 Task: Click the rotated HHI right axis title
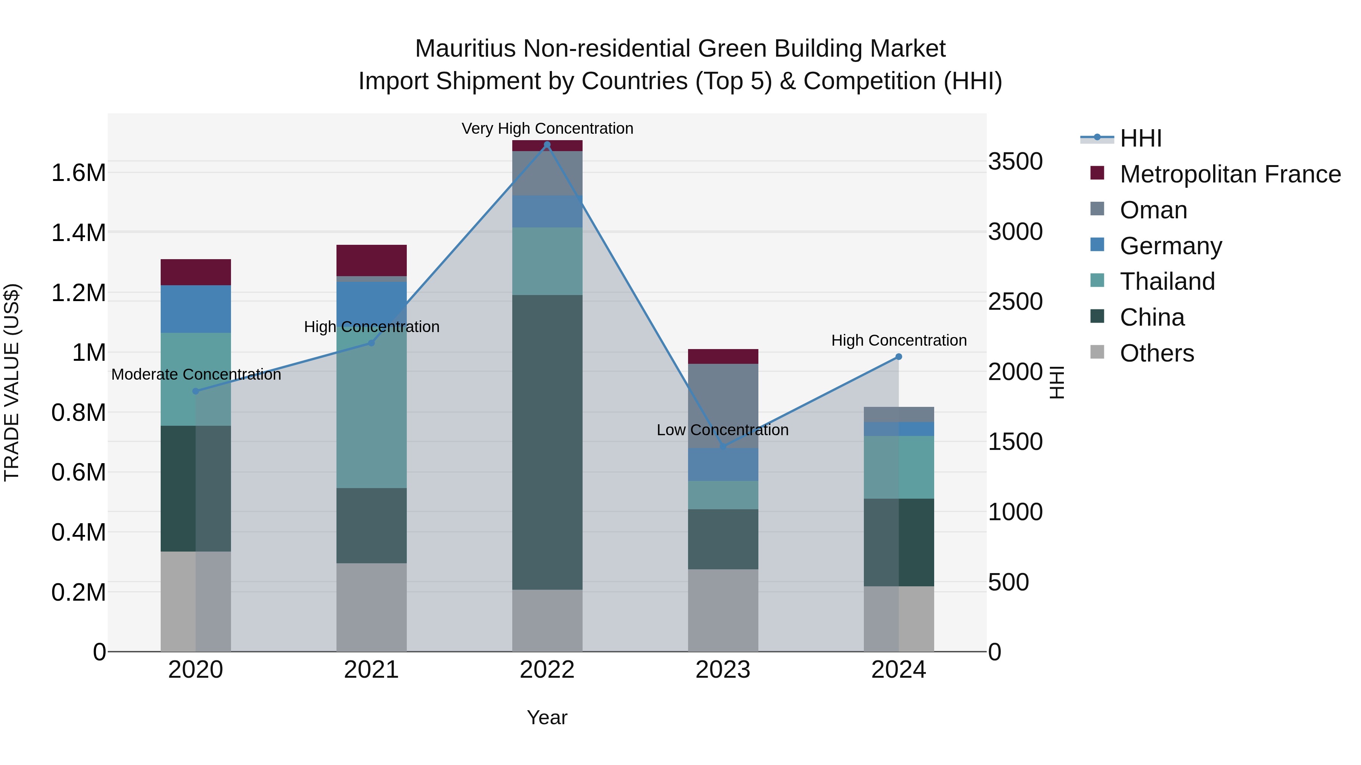tap(1056, 382)
